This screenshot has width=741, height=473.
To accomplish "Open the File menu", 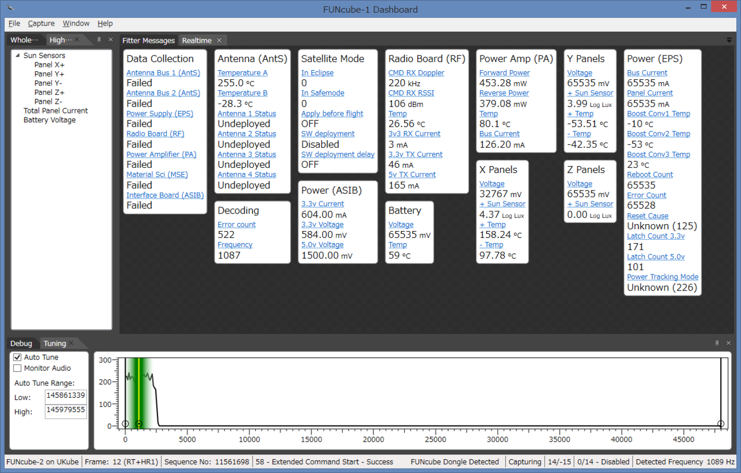I will 14,23.
